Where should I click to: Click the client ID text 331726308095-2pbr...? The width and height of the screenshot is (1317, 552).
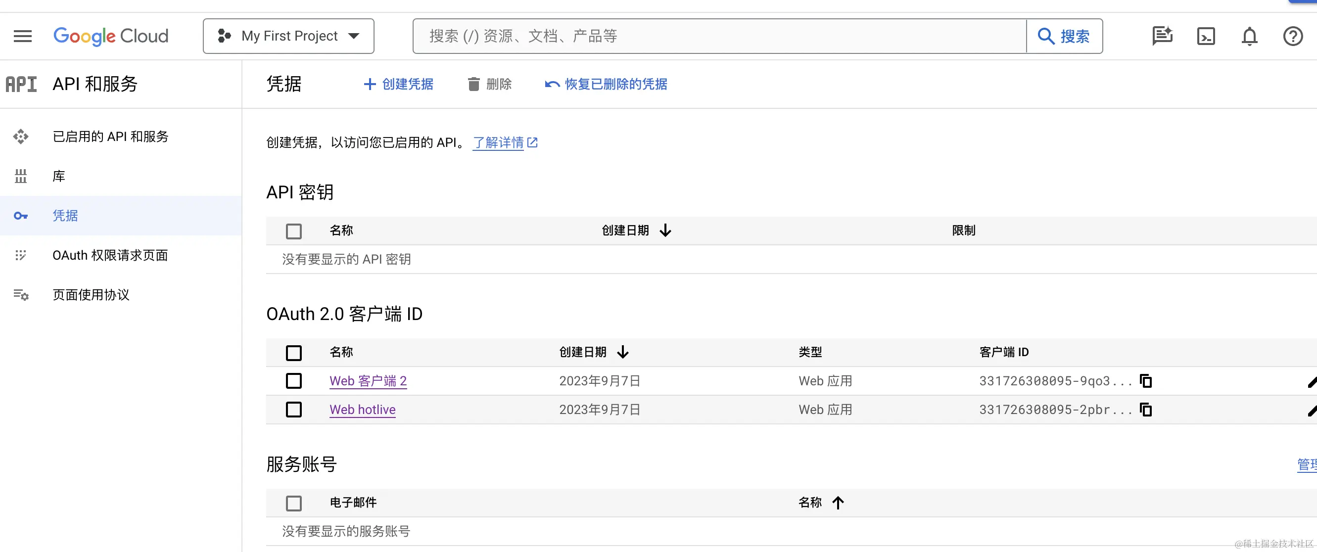coord(1055,410)
